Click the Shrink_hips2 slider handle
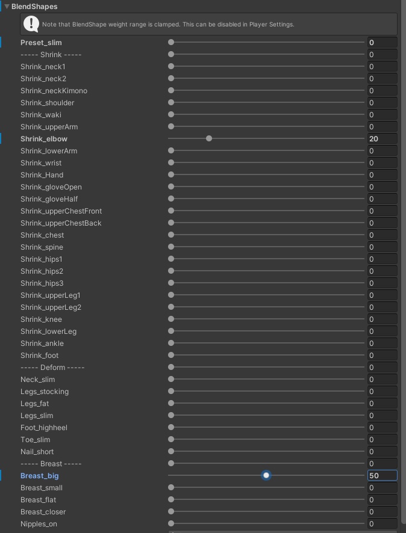 coord(171,271)
